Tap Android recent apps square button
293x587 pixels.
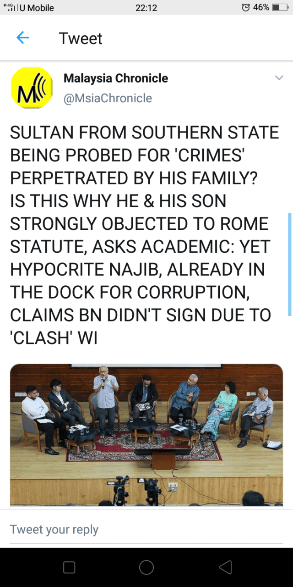pos(69,567)
